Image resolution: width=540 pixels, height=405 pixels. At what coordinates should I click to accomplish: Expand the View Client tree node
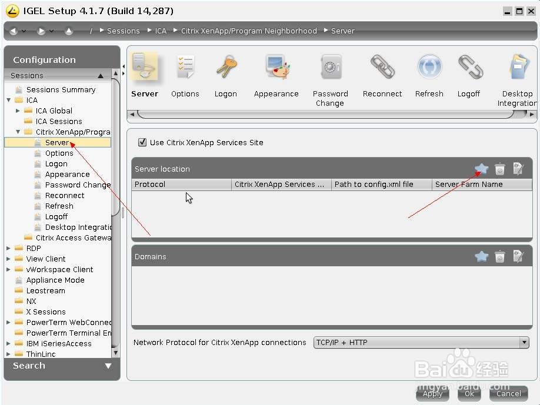coord(8,259)
